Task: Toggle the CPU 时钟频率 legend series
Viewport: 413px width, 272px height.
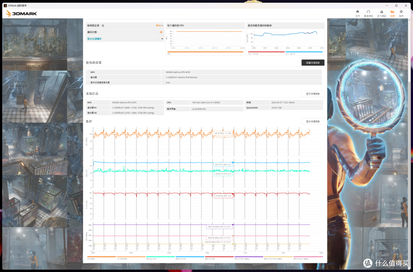Action: (249, 258)
